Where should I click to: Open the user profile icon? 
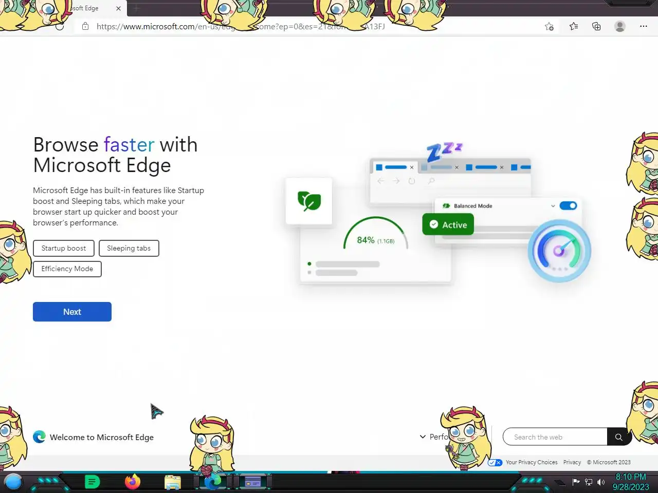tap(620, 26)
